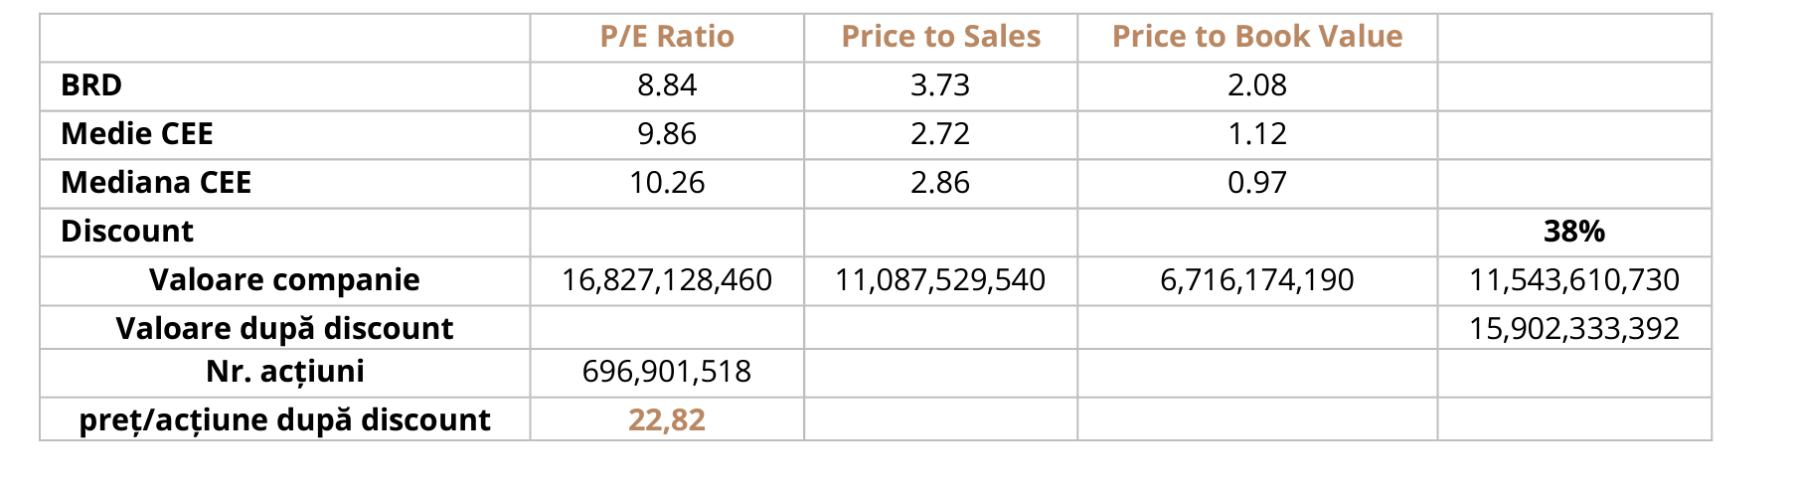Select the cell containing 11,087,529,540
Viewport: 1799px width, 493px height.
click(940, 280)
